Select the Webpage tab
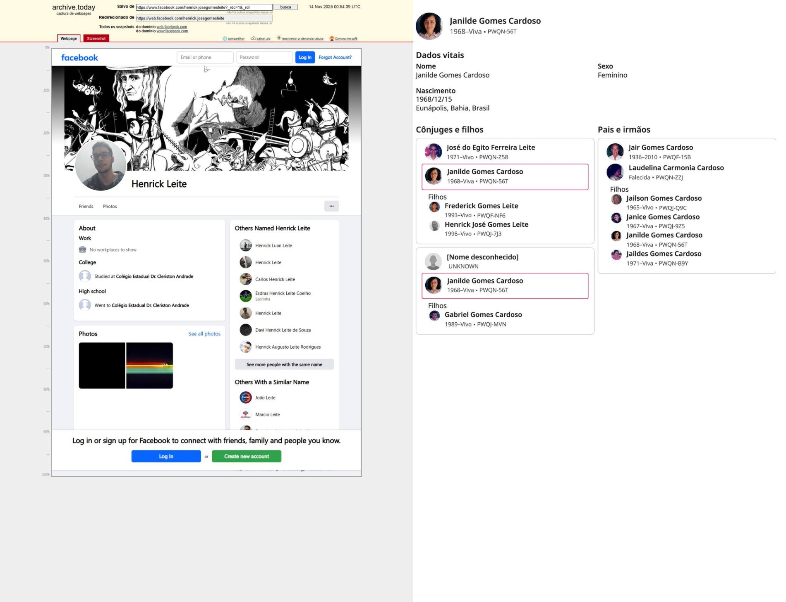The height and width of the screenshot is (602, 786). 69,38
